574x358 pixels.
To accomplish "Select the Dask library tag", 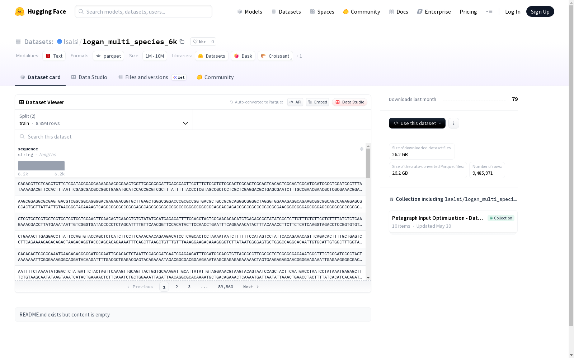I will pos(243,56).
